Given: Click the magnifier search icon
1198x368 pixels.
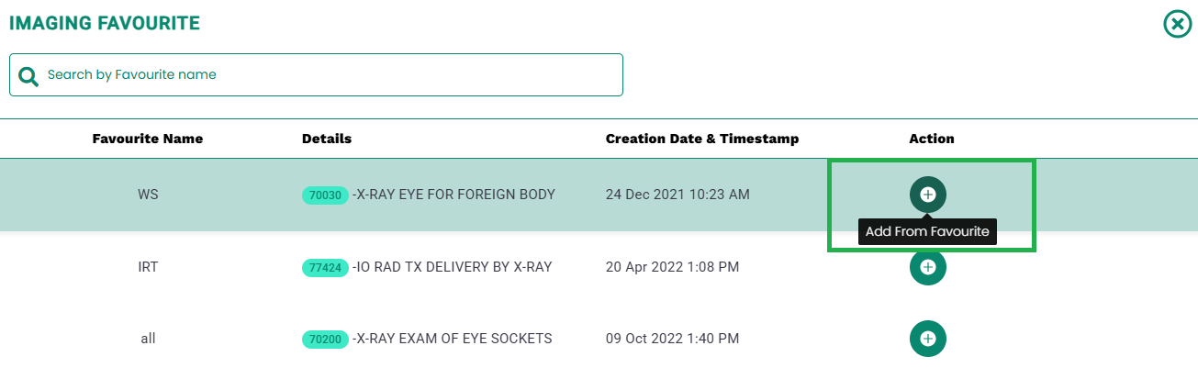Looking at the screenshot, I should click(28, 76).
